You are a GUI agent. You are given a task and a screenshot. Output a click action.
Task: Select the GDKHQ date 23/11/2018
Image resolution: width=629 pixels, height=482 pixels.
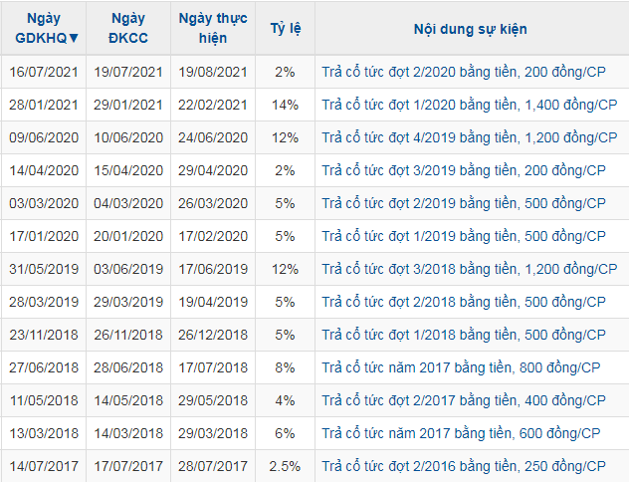[x=43, y=335]
